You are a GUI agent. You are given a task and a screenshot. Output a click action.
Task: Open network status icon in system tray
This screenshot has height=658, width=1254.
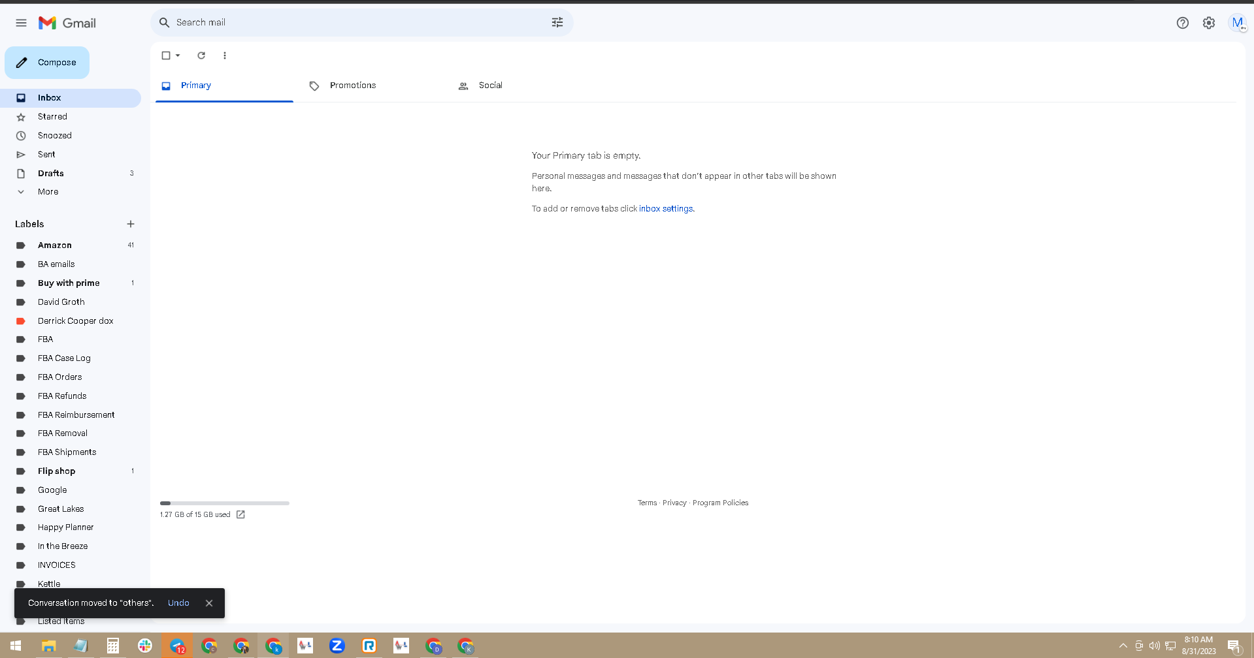pos(1170,646)
